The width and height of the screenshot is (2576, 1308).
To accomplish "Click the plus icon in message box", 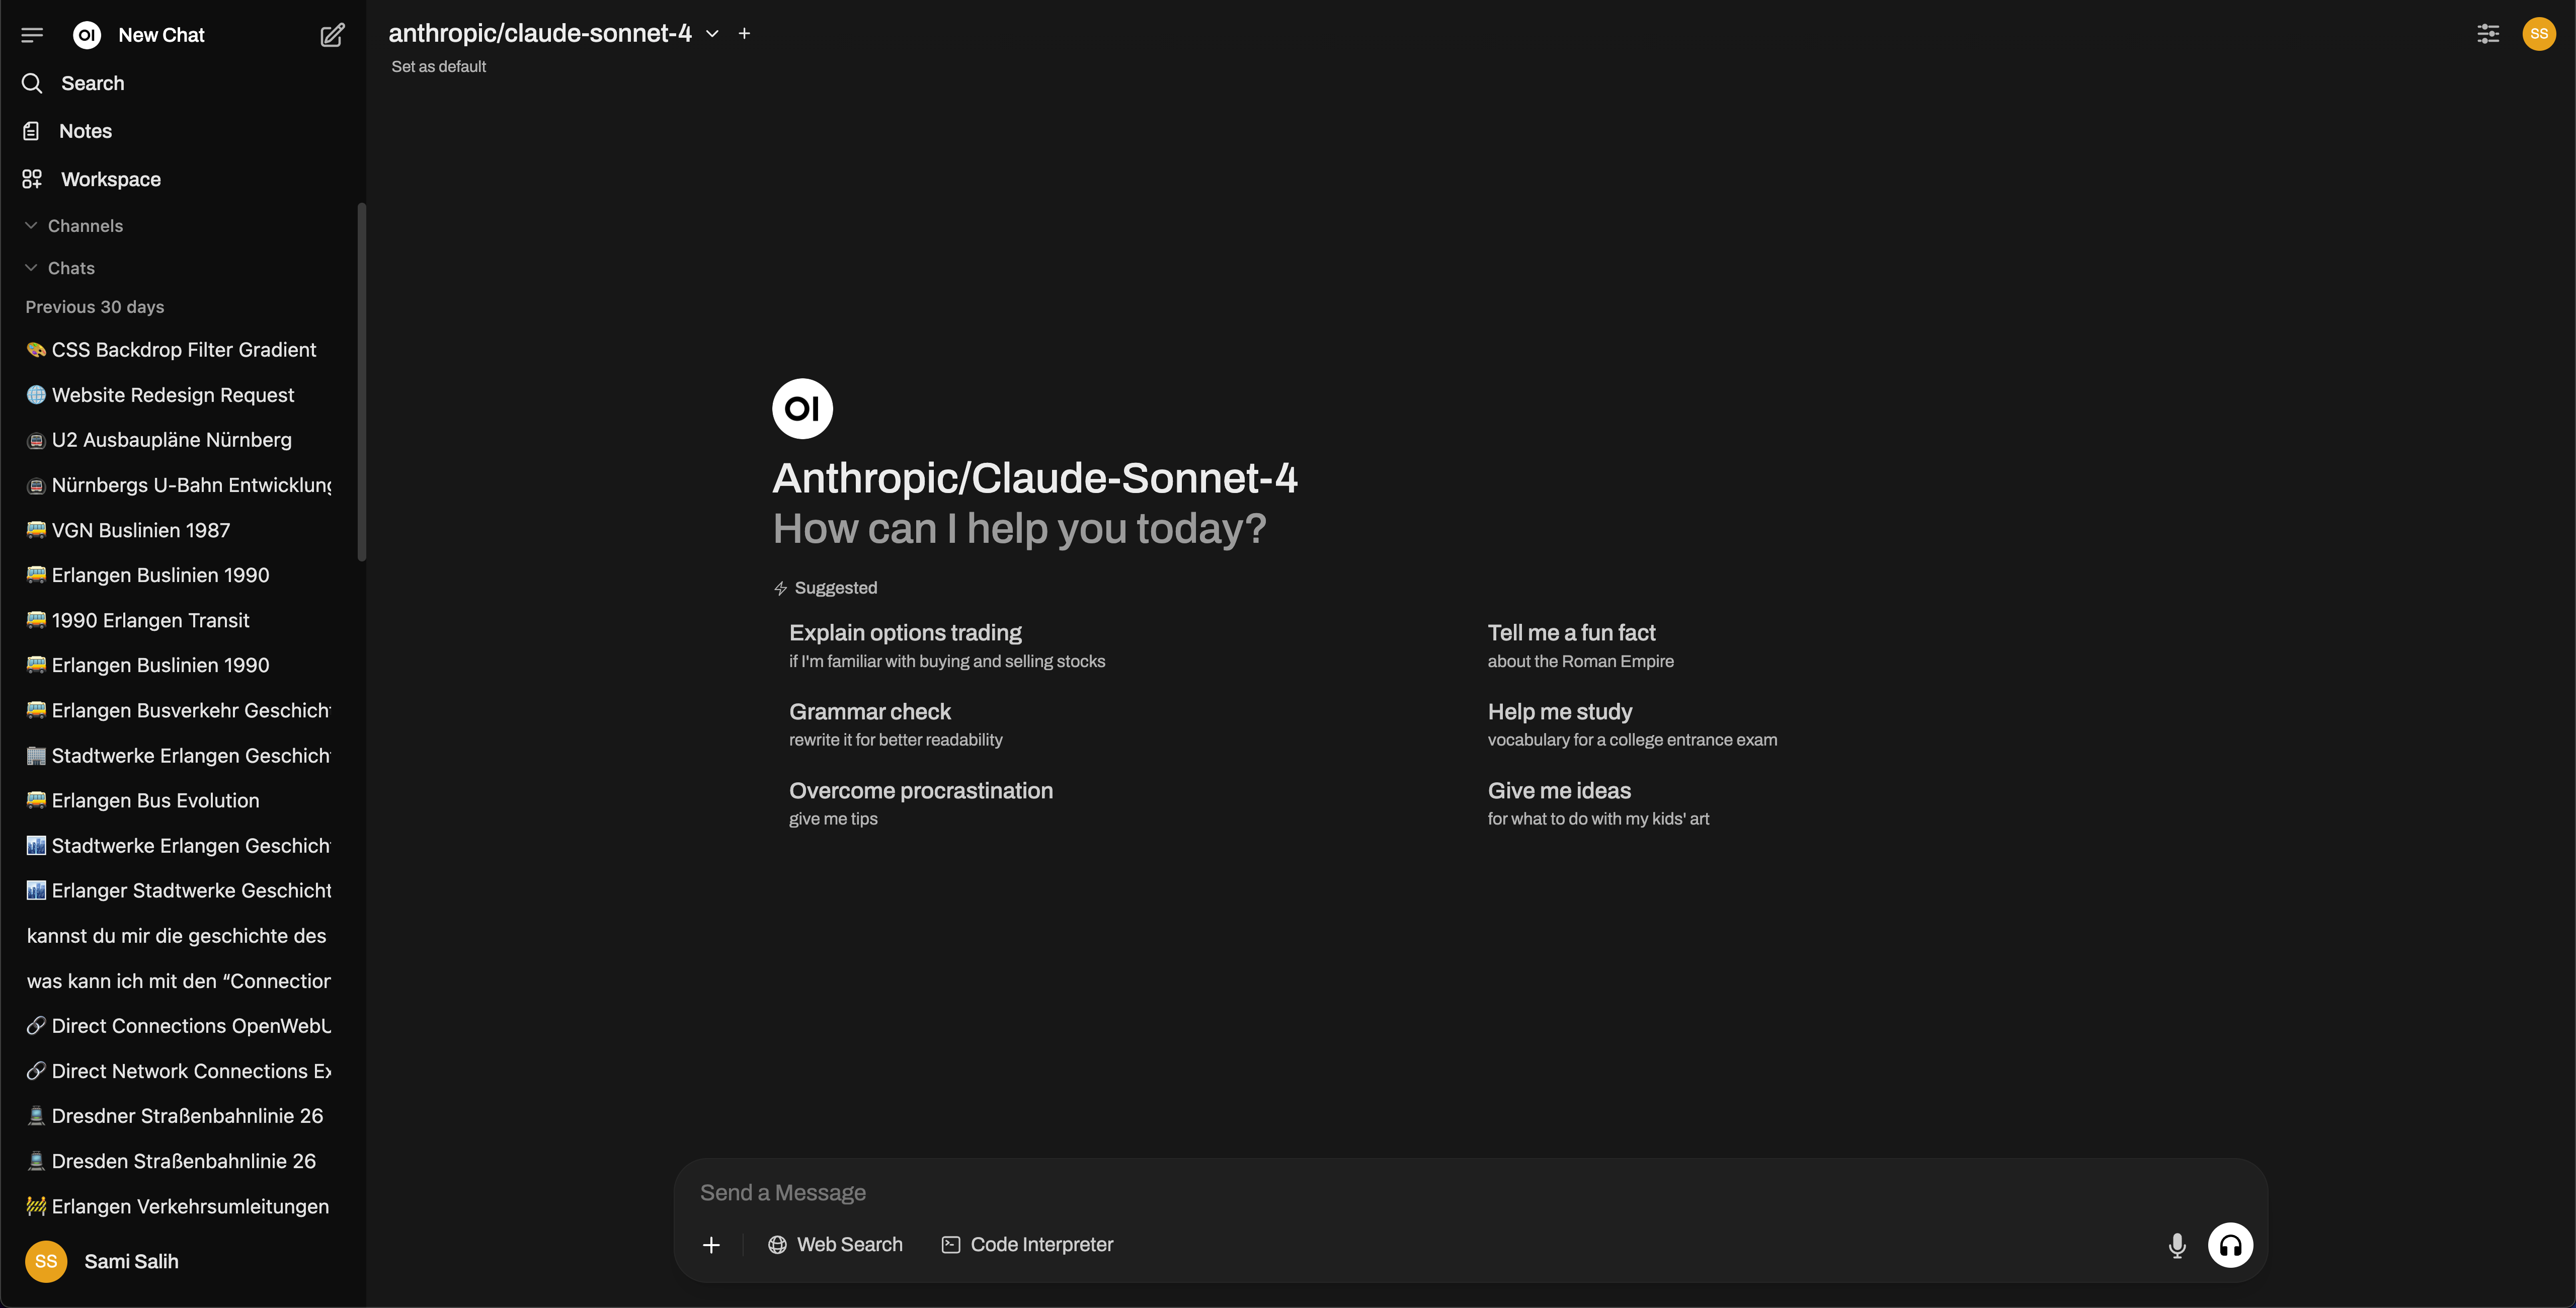I will (x=711, y=1245).
